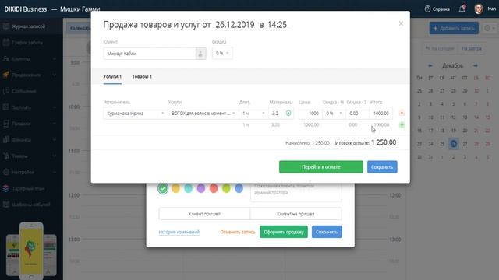This screenshot has height=280, width=499.
Task: Click the Клиент field Монуг Кайли
Action: point(150,54)
